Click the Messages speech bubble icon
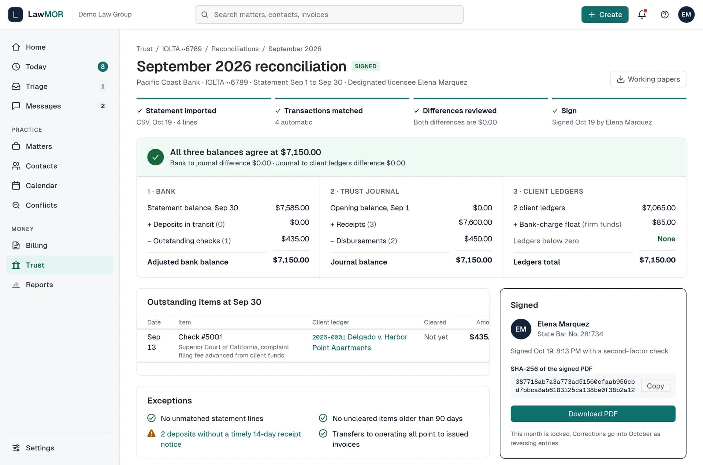Viewport: 703px width, 465px height. click(16, 106)
